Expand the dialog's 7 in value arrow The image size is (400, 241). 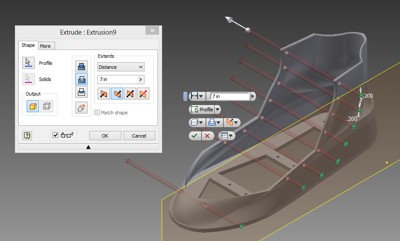click(x=140, y=79)
